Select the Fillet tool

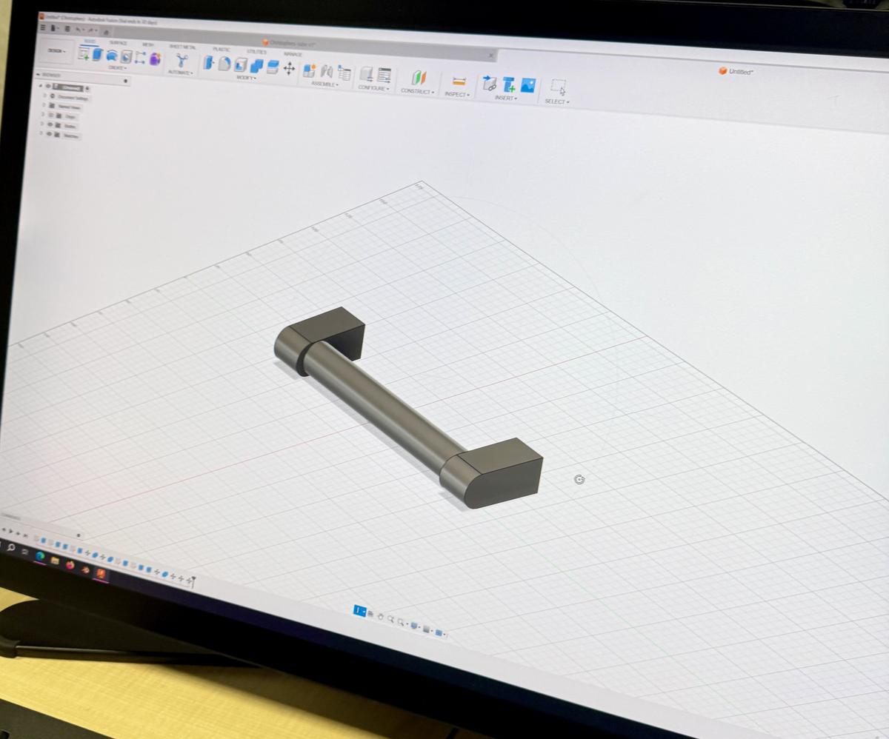point(224,64)
